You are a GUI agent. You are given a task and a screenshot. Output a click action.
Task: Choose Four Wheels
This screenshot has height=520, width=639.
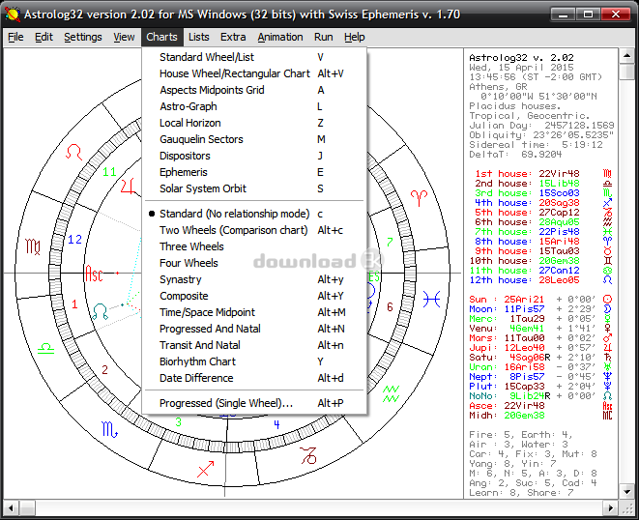254,263
